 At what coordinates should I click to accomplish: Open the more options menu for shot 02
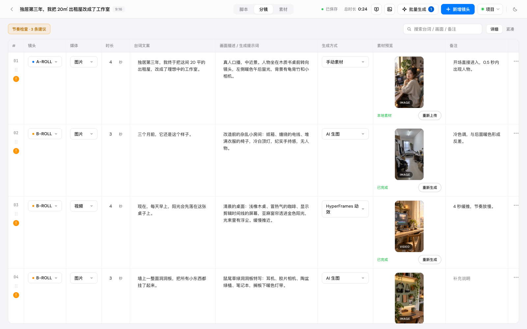[x=516, y=133]
